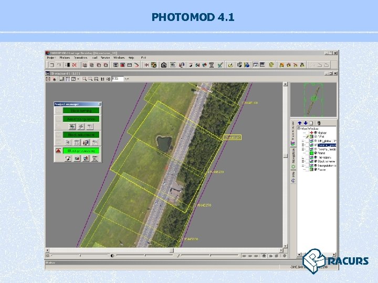This screenshot has width=378, height=283.
Task: Click the zoom percentage input field
Action: (118, 79)
